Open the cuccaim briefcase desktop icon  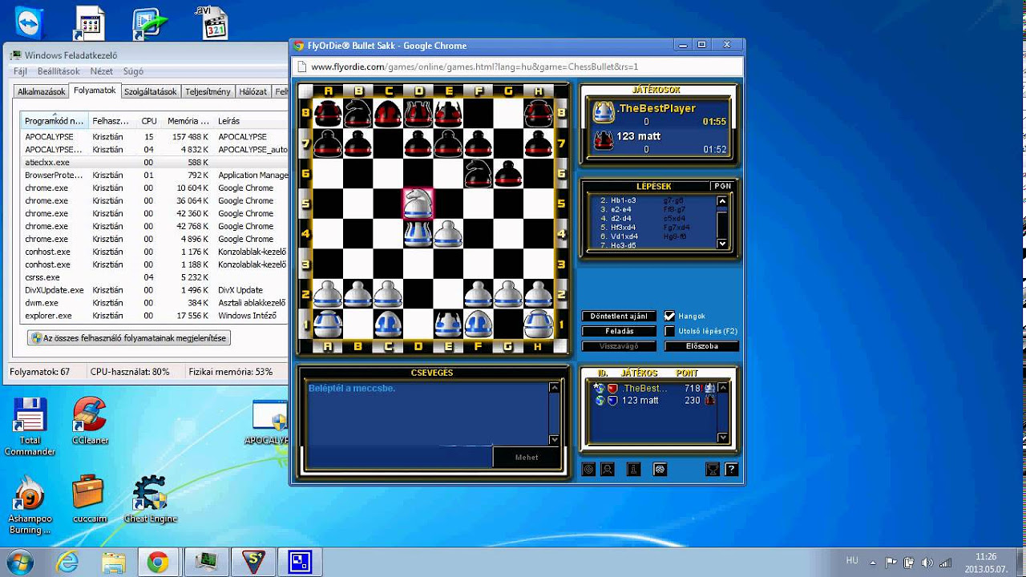(89, 498)
